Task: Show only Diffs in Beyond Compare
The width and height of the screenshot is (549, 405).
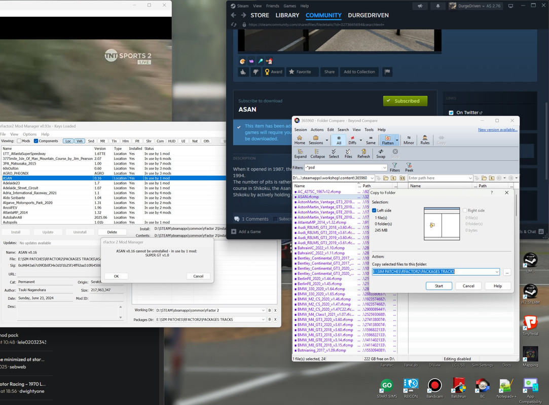Action: point(352,140)
